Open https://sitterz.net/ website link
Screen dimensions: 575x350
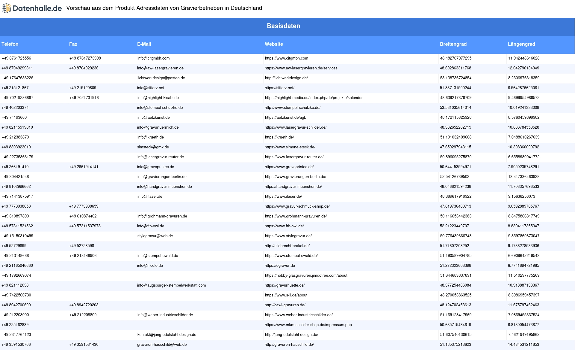click(x=279, y=88)
